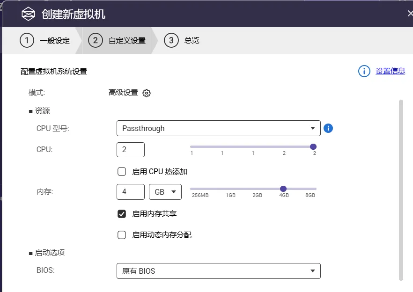Enable 启用 CPU 热添加 checkbox
The width and height of the screenshot is (413, 292).
point(122,172)
